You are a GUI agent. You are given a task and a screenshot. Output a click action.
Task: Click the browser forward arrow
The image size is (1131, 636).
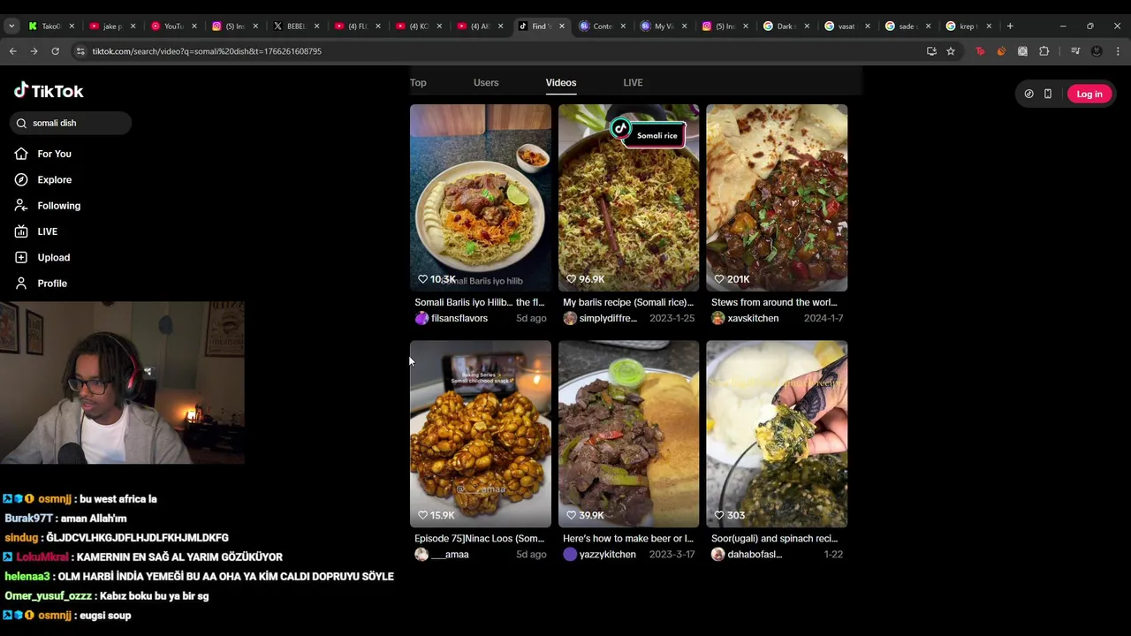coord(34,51)
